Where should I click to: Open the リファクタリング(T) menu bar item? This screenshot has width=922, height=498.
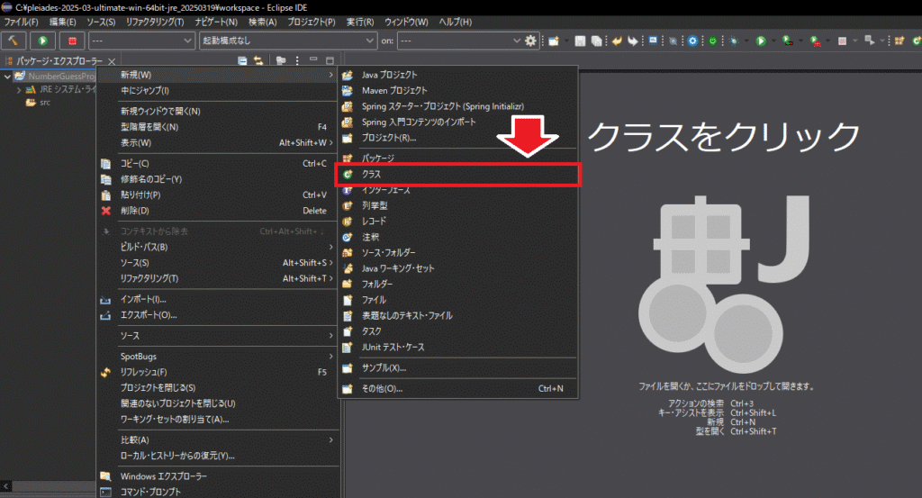coord(155,22)
